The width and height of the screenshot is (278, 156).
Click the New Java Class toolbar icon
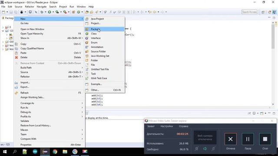[79, 12]
